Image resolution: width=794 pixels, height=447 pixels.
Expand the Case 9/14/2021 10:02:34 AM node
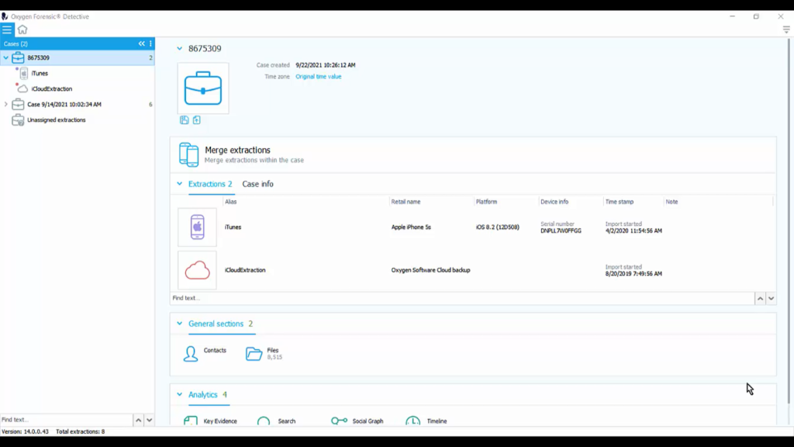tap(5, 105)
